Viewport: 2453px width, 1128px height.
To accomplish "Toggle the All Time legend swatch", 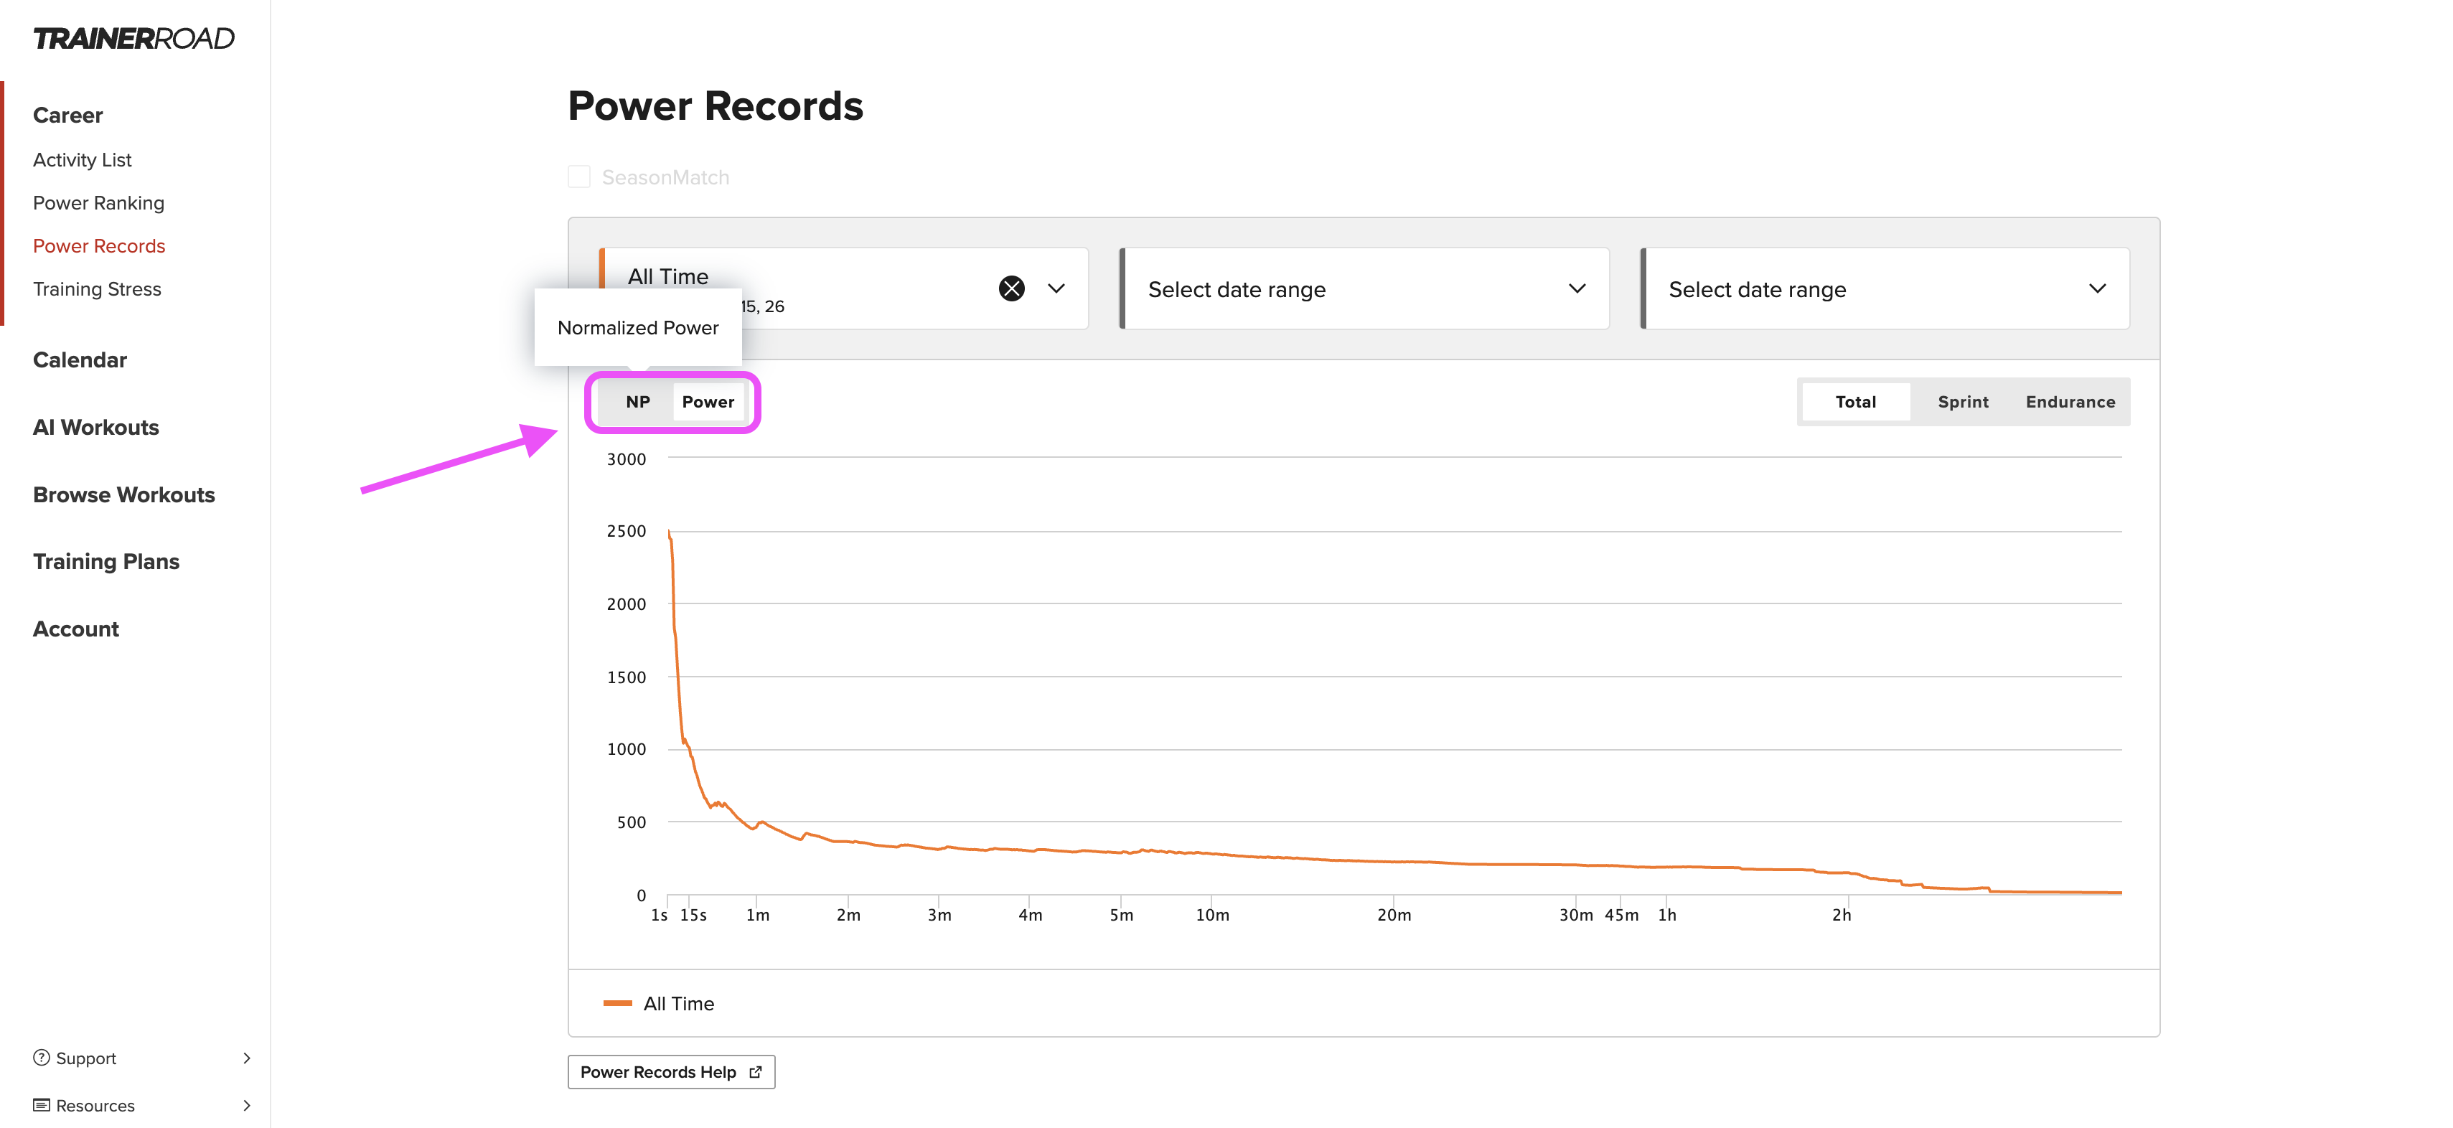I will click(618, 1003).
